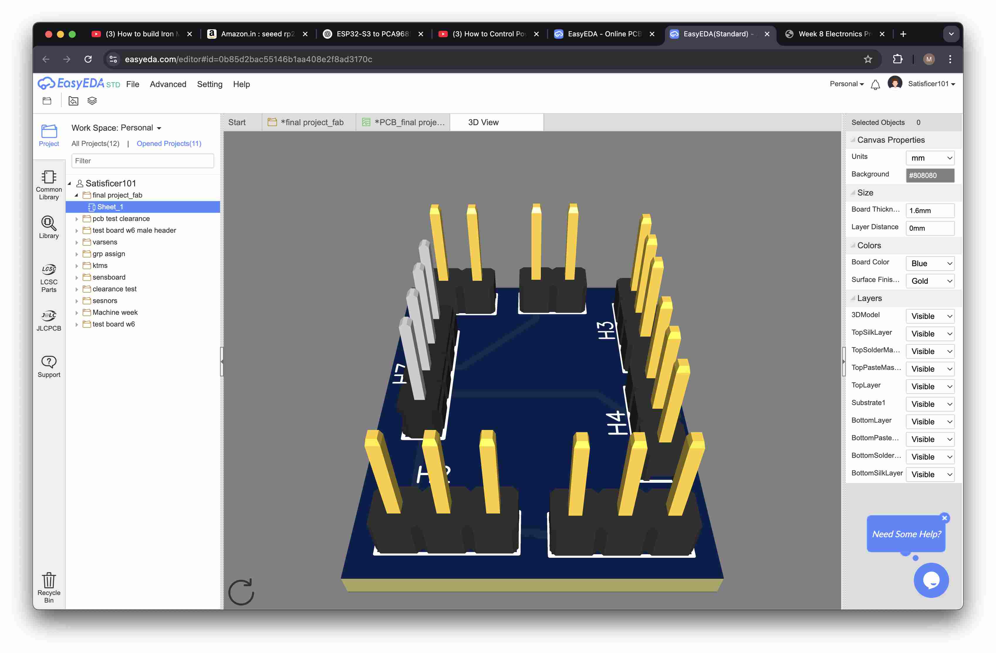The width and height of the screenshot is (996, 653).
Task: Click the Layer Distance 0mm field
Action: click(930, 228)
